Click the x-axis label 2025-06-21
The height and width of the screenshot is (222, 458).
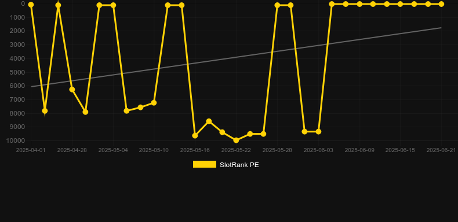tap(441, 150)
